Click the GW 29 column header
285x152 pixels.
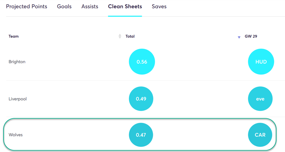coord(251,36)
